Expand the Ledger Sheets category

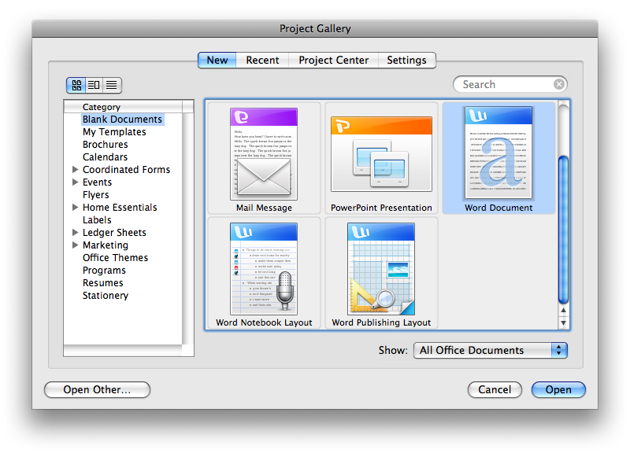click(x=76, y=232)
